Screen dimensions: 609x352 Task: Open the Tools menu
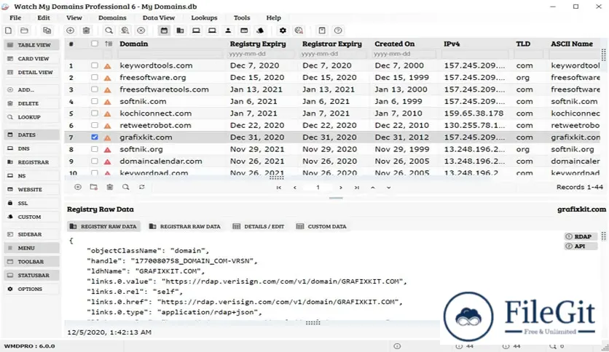point(242,18)
